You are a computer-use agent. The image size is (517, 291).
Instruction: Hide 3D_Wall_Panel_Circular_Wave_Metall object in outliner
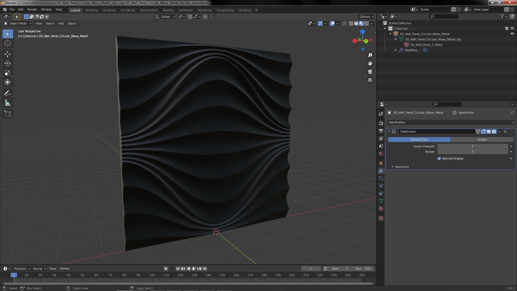coord(512,34)
